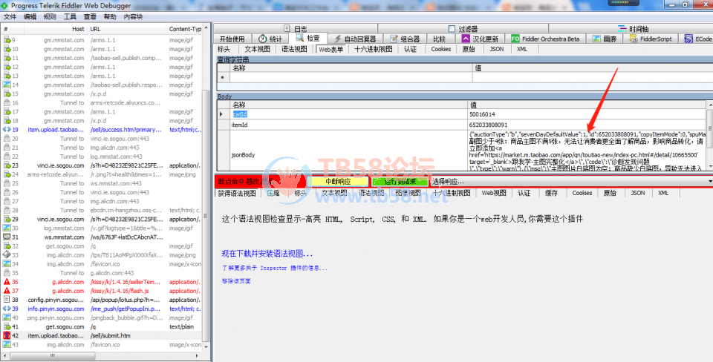Sort sessions by the URL column header
This screenshot has width=713, height=362.
[x=127, y=29]
